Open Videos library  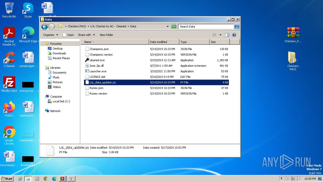click(57, 87)
